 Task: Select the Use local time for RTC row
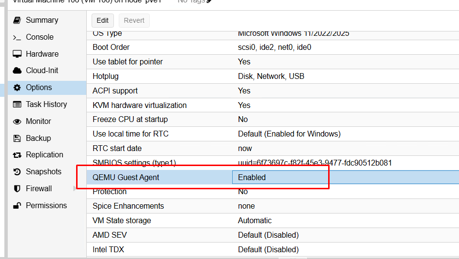[273, 134]
